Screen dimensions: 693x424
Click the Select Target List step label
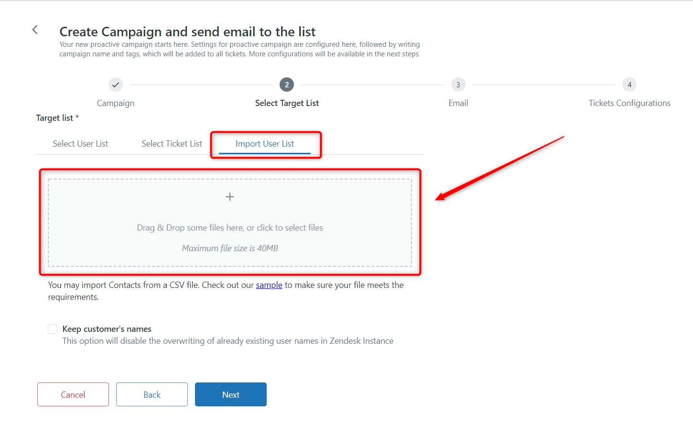pos(286,103)
